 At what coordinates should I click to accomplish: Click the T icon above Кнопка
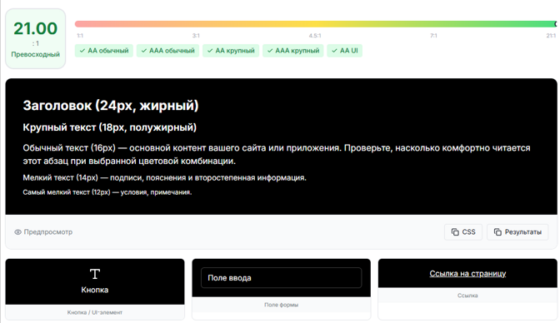(x=95, y=274)
